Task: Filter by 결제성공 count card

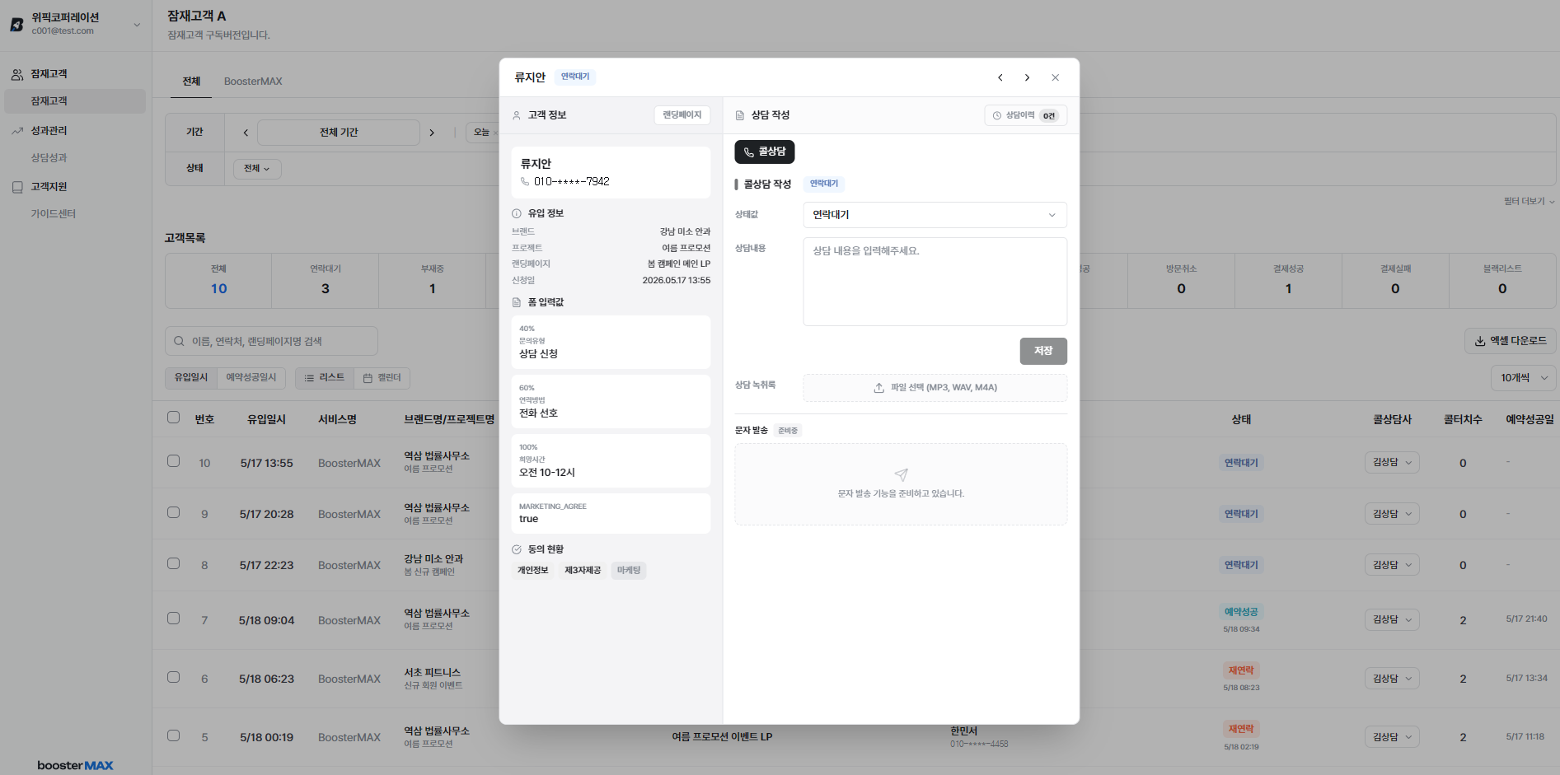Action: [1288, 281]
